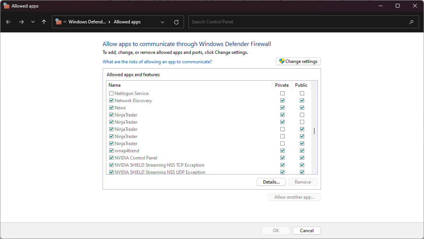
Task: Click the apps list vertical scrollbar thumb
Action: pos(314,131)
